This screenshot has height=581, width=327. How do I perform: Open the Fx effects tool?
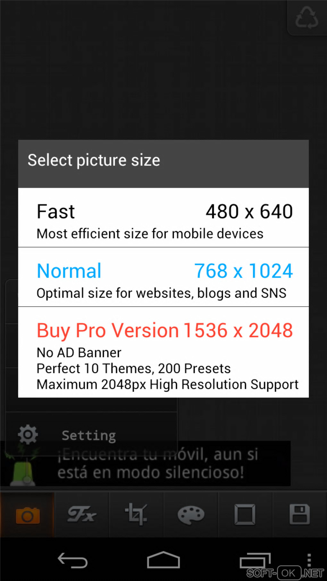(x=82, y=515)
